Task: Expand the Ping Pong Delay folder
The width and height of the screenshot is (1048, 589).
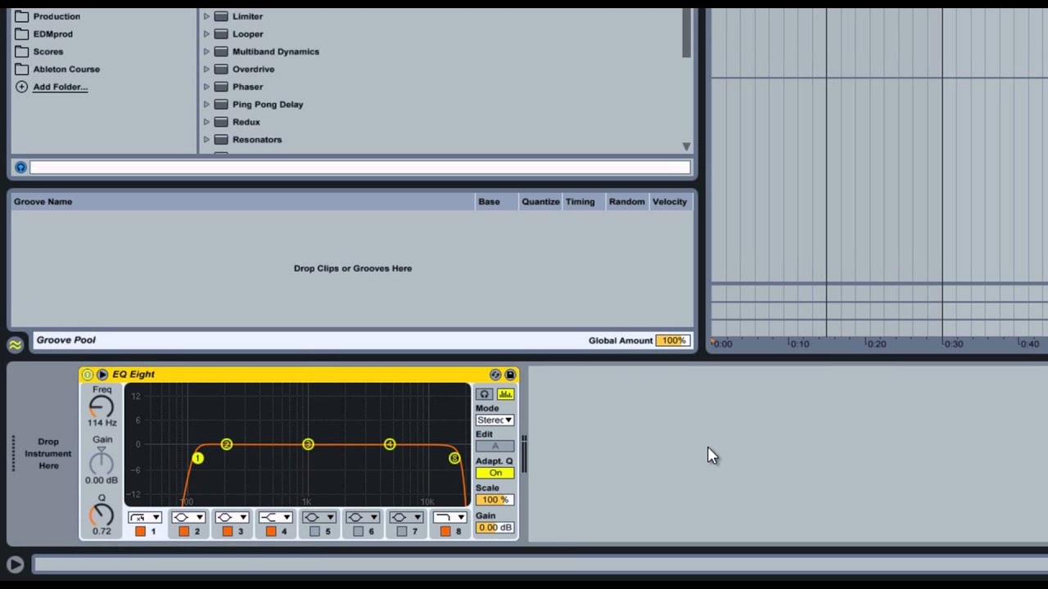Action: click(x=206, y=105)
